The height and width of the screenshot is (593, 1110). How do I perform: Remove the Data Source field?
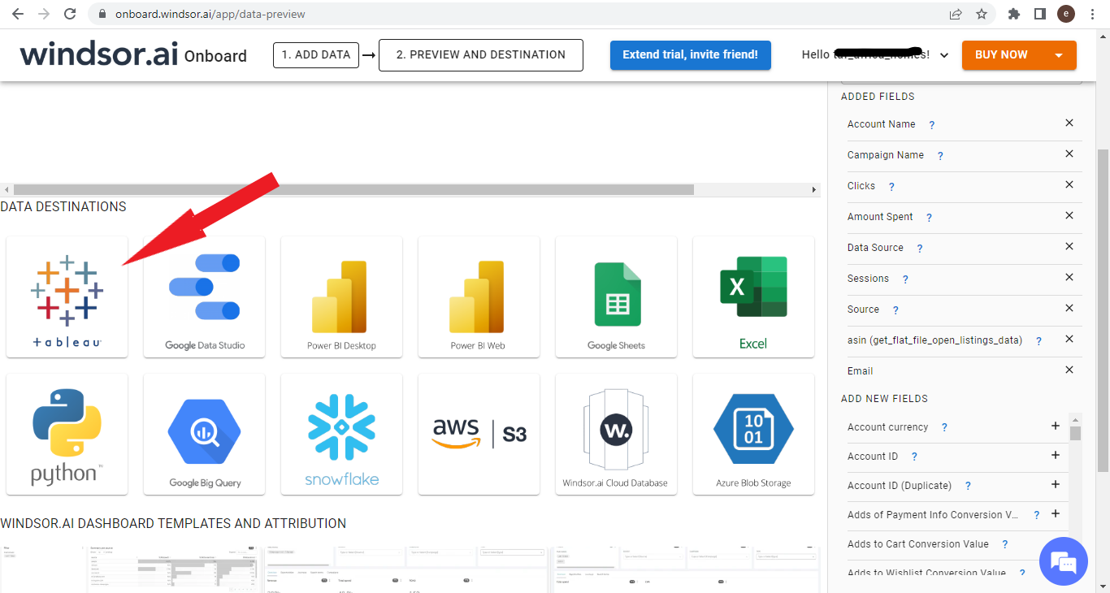[x=1069, y=246]
